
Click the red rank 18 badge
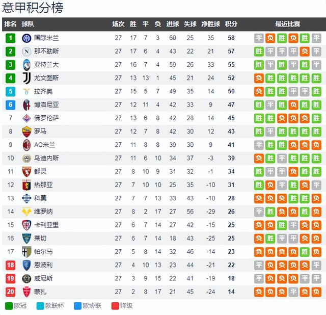pyautogui.click(x=10, y=265)
